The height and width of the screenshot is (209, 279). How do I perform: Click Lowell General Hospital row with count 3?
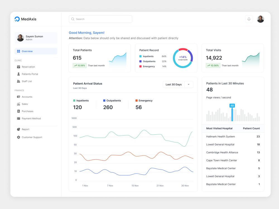[x=233, y=176]
